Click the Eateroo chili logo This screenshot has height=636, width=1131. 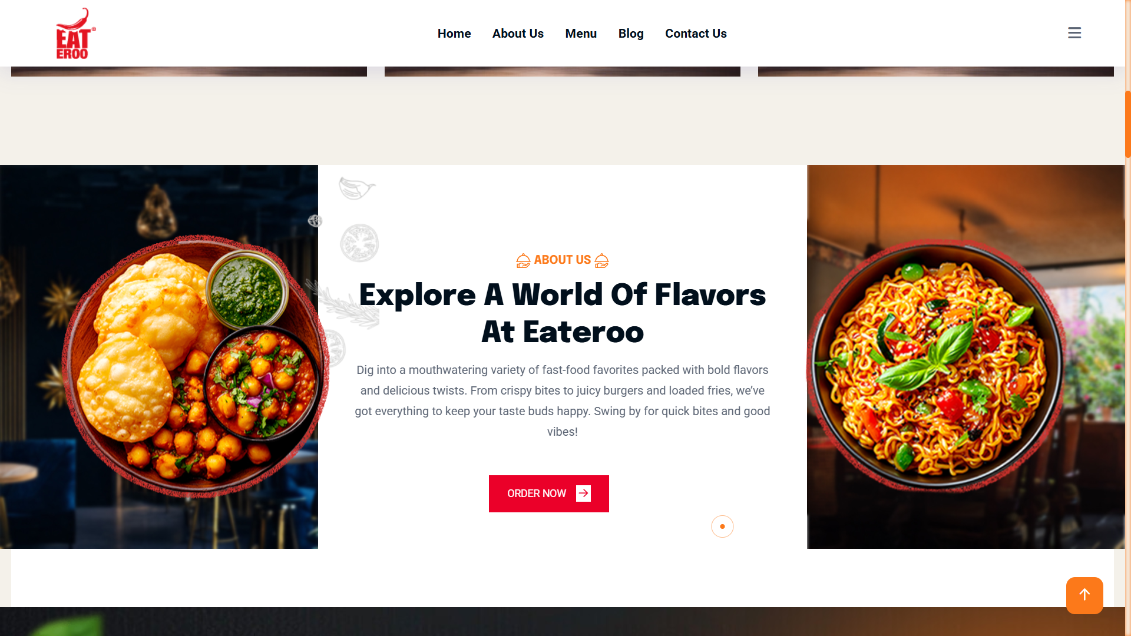point(75,34)
